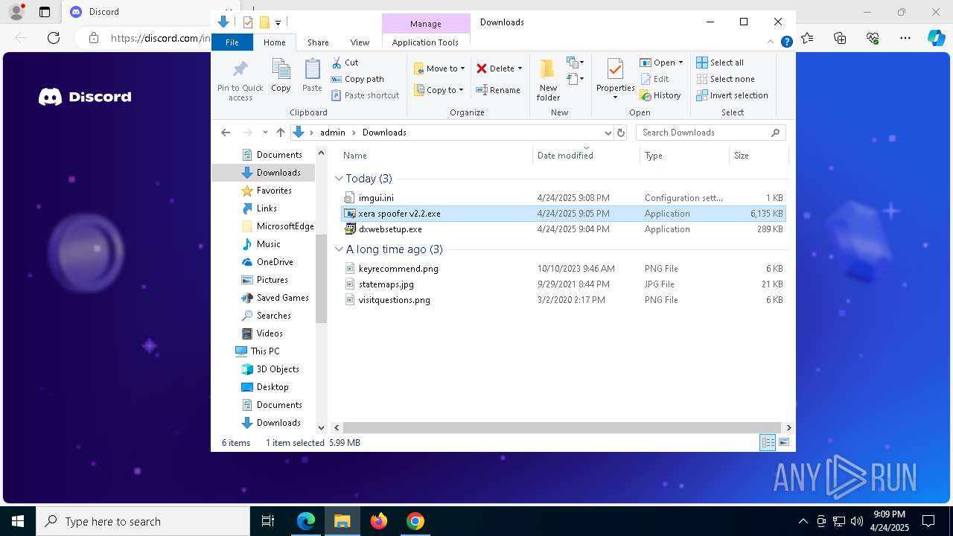
Task: Refresh the Downloads folder
Action: pyautogui.click(x=621, y=133)
